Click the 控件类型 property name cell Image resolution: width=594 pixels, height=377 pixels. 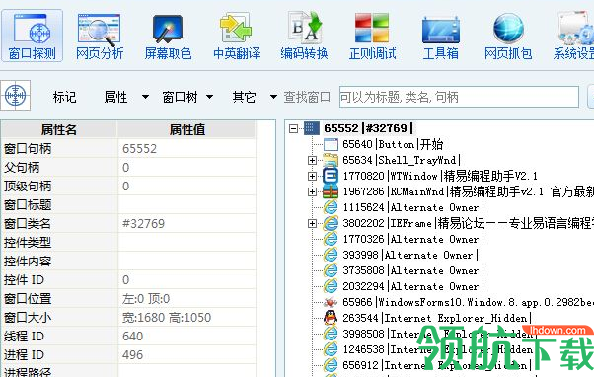[59, 243]
